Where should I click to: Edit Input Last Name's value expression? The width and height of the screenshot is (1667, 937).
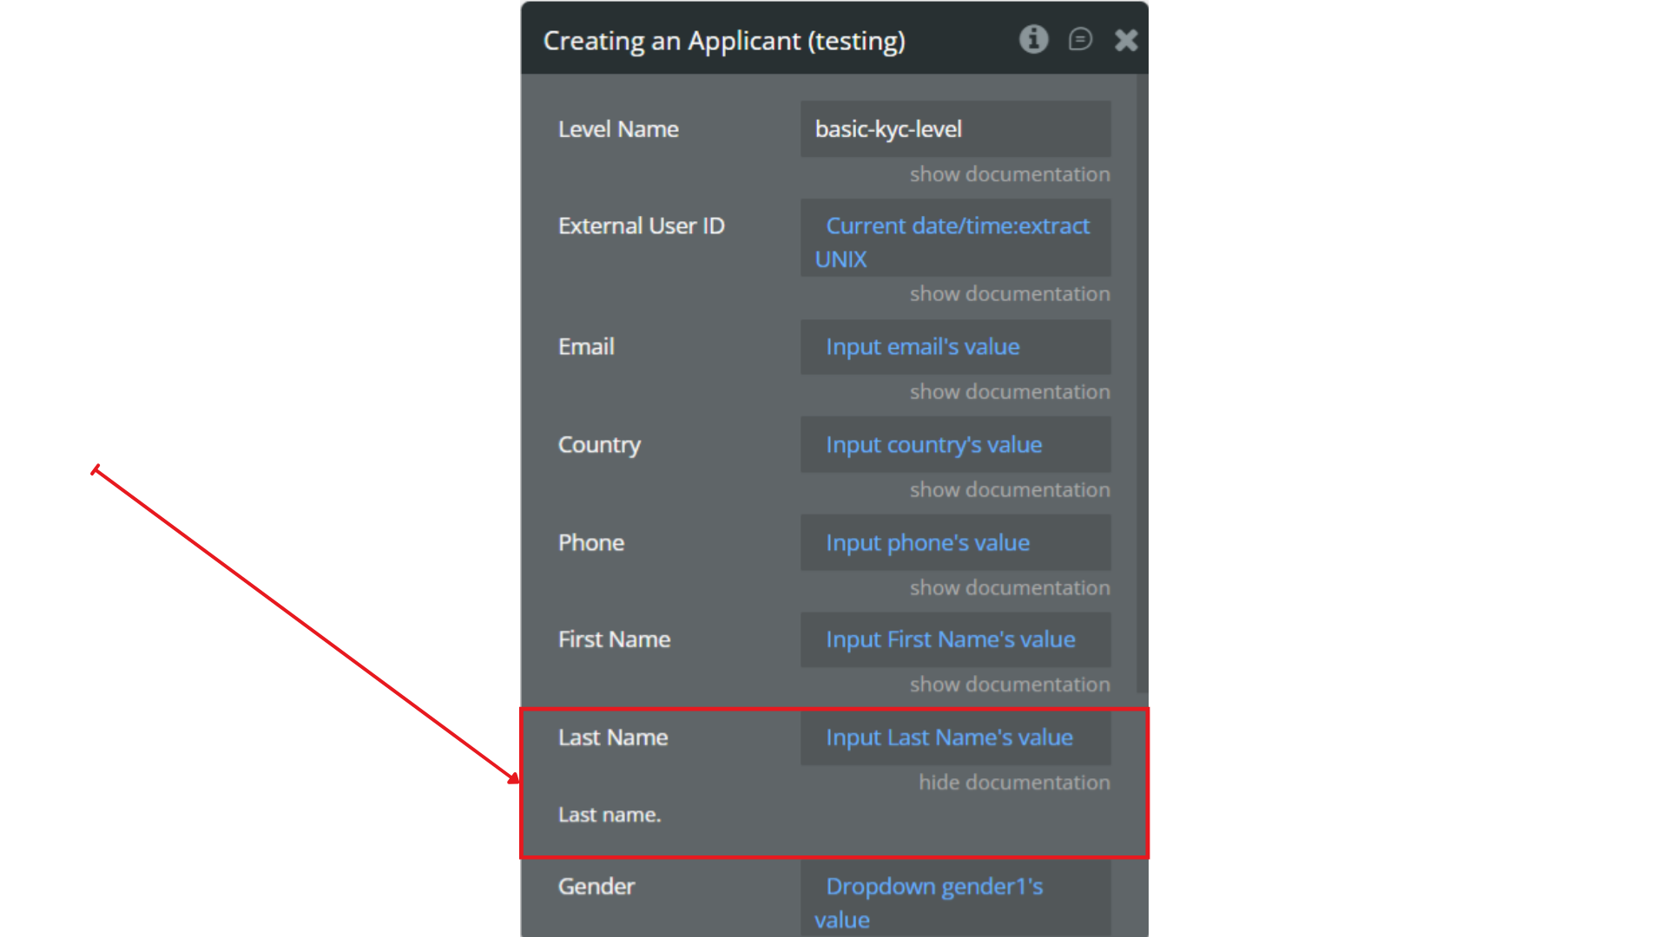(x=949, y=738)
